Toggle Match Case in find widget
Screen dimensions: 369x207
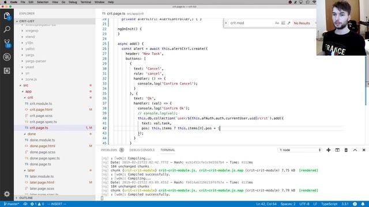point(277,23)
